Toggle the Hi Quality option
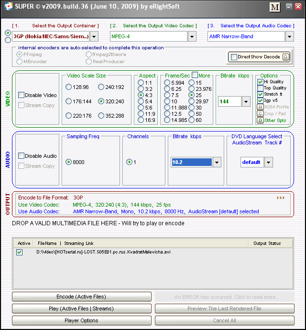This screenshot has height=330, width=306. (x=260, y=82)
